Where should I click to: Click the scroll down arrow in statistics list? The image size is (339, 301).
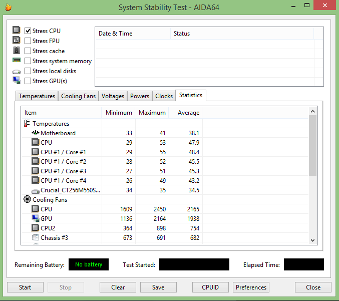point(312,240)
